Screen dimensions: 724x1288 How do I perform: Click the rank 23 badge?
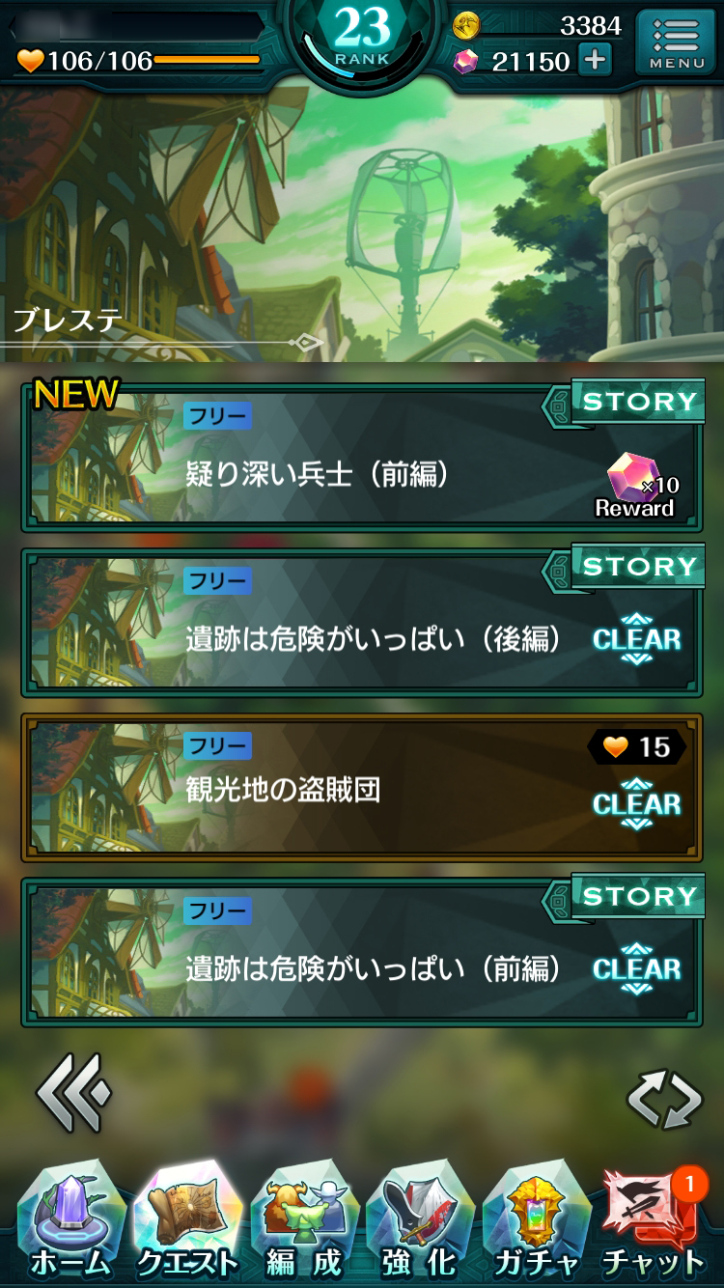pos(363,37)
